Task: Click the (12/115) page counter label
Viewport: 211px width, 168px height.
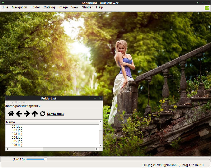Action: pyautogui.click(x=19, y=159)
